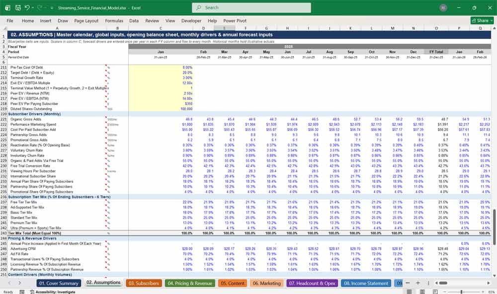
Task: Switch to 06. Marketing sheet
Action: [266, 283]
